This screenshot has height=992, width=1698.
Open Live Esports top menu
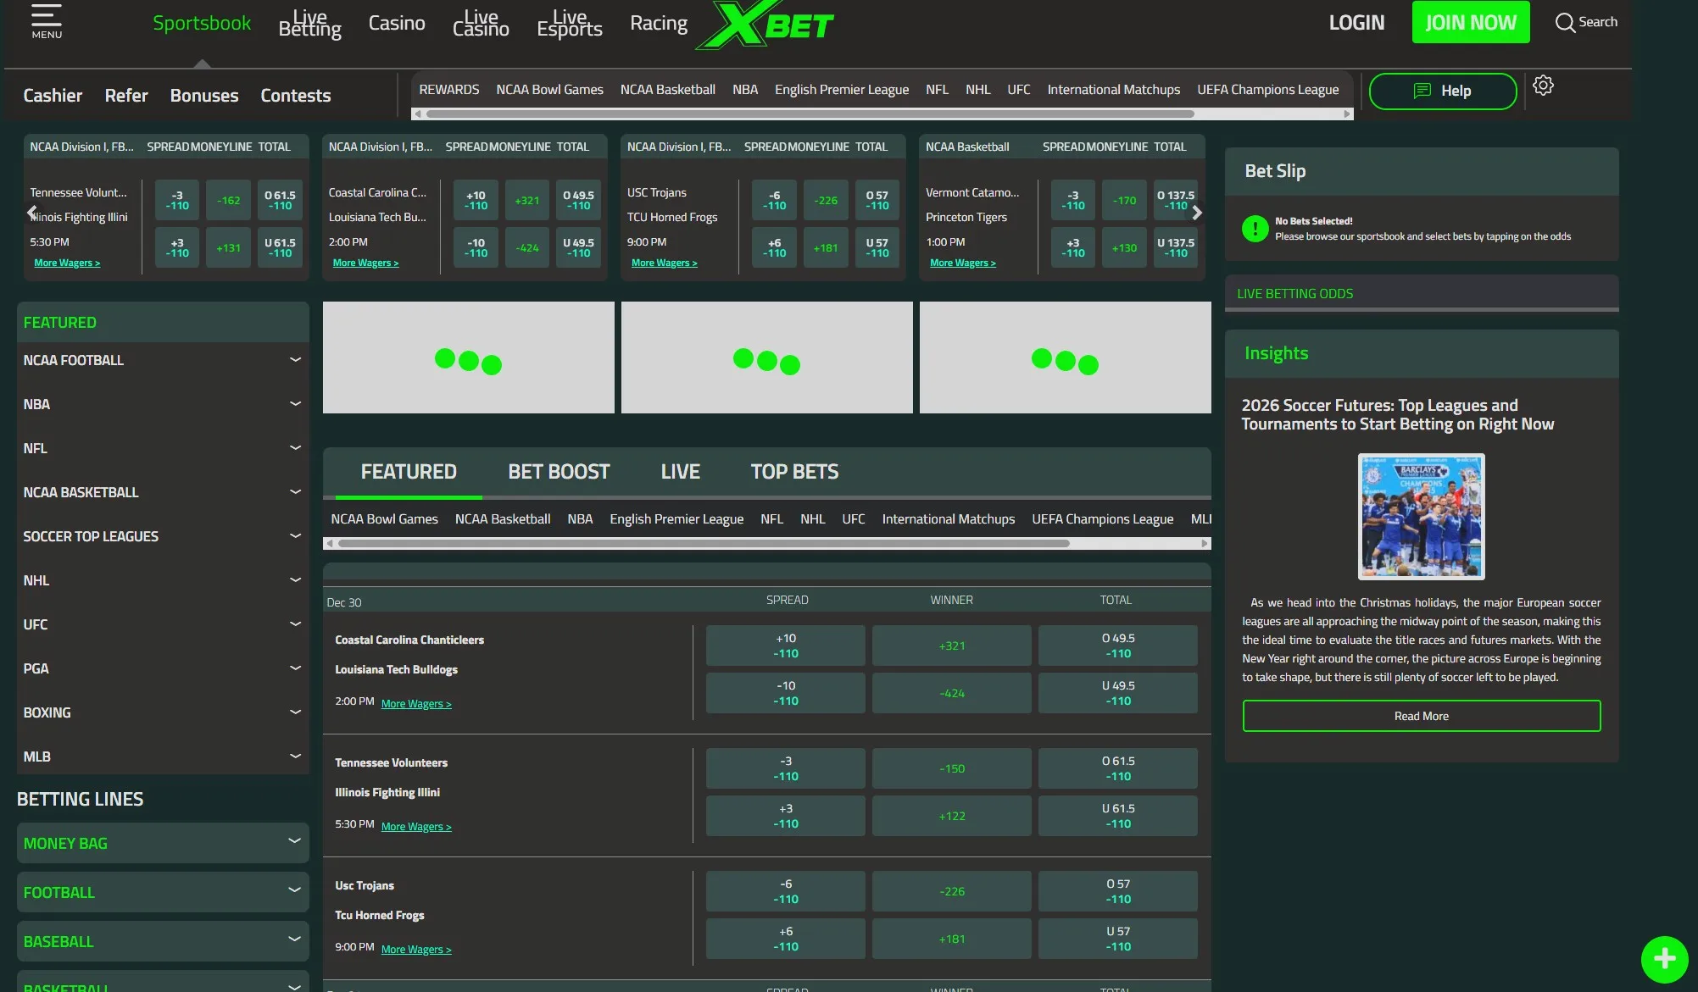570,24
